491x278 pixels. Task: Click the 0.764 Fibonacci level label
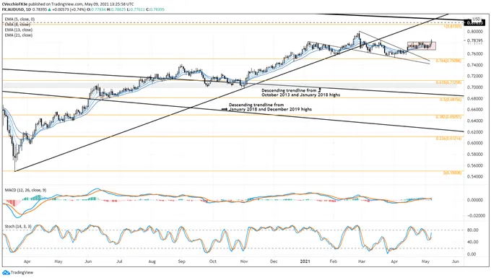coord(448,61)
